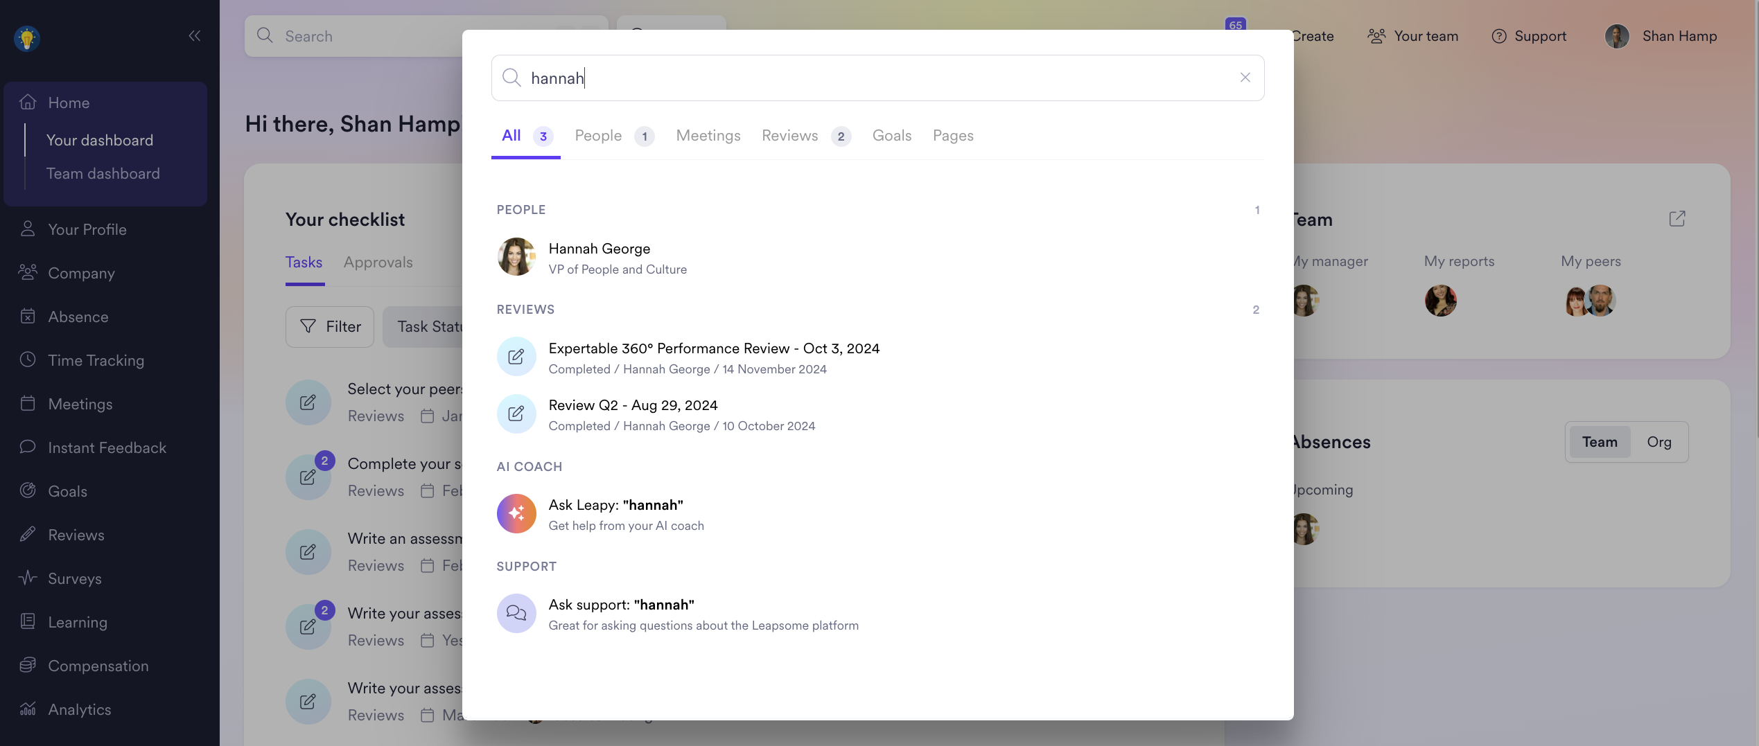The height and width of the screenshot is (746, 1759).
Task: Open Expertable 360° Performance Review result
Action: coord(713,357)
